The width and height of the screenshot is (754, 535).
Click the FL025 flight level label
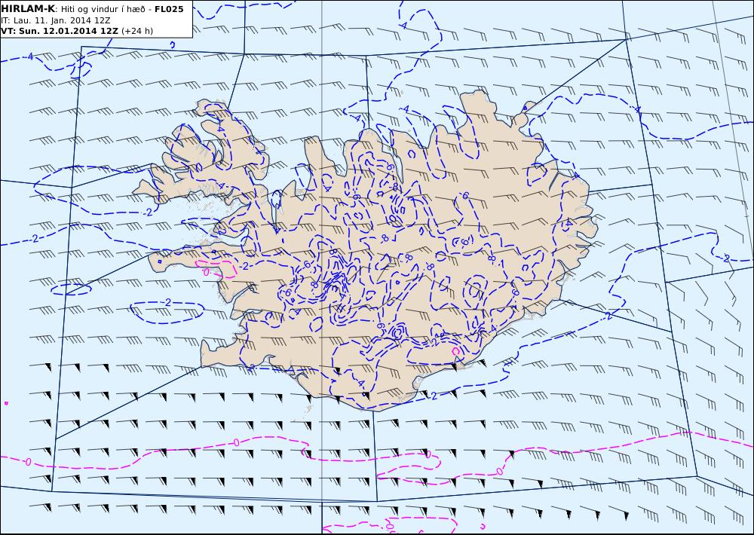(169, 9)
